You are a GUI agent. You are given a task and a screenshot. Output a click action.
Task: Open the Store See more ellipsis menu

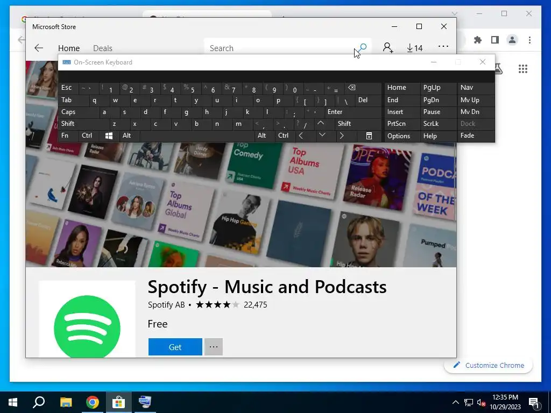tap(443, 46)
